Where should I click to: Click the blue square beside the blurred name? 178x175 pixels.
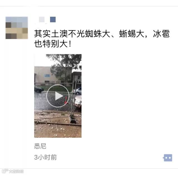[53, 20]
